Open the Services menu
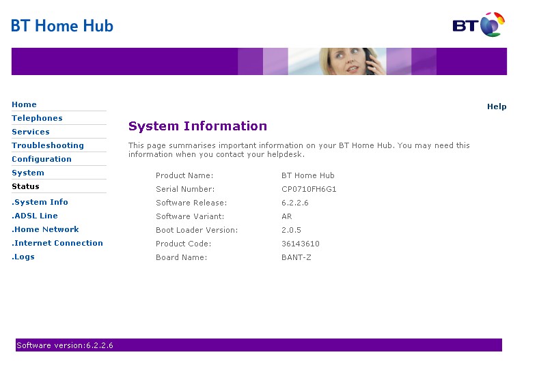The height and width of the screenshot is (374, 539). point(31,132)
